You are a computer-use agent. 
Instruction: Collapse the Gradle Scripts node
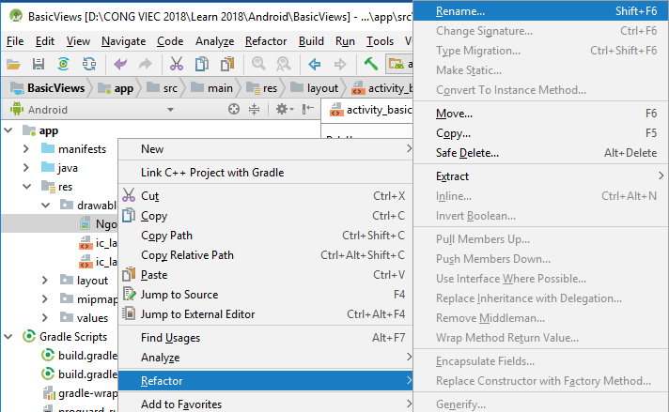[x=8, y=337]
